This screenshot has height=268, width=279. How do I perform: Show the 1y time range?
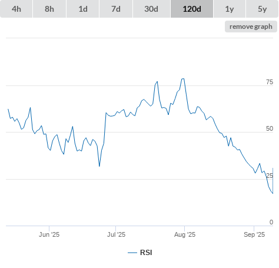(x=230, y=9)
